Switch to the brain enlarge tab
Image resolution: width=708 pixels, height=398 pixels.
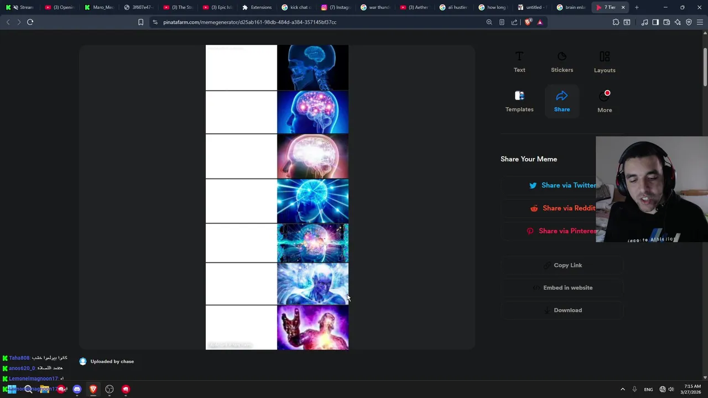pyautogui.click(x=571, y=7)
